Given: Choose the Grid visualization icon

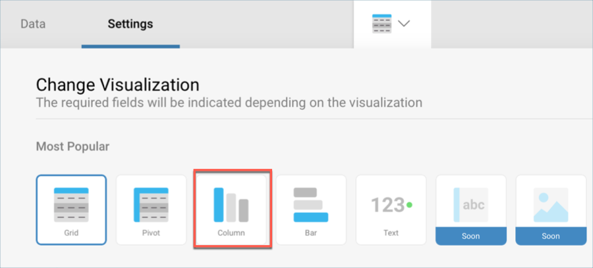Looking at the screenshot, I should (x=71, y=204).
